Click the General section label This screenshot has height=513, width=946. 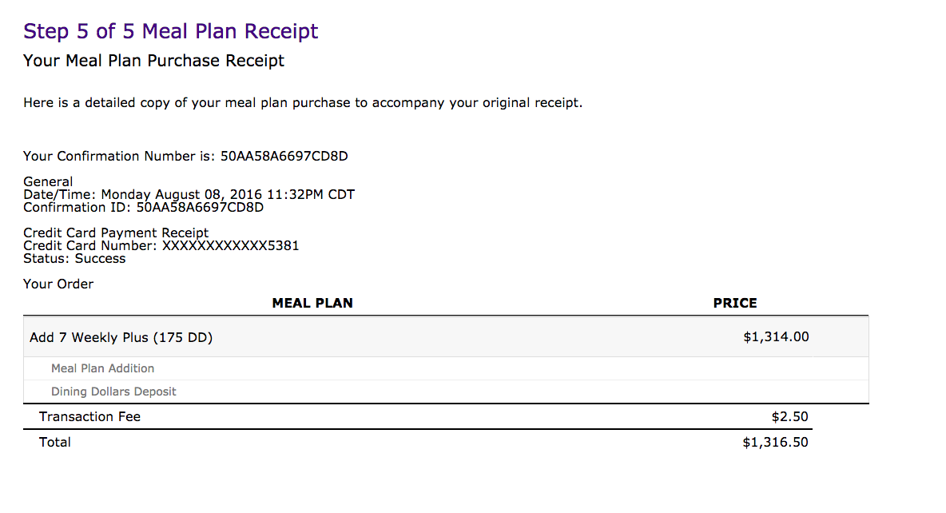(x=48, y=181)
